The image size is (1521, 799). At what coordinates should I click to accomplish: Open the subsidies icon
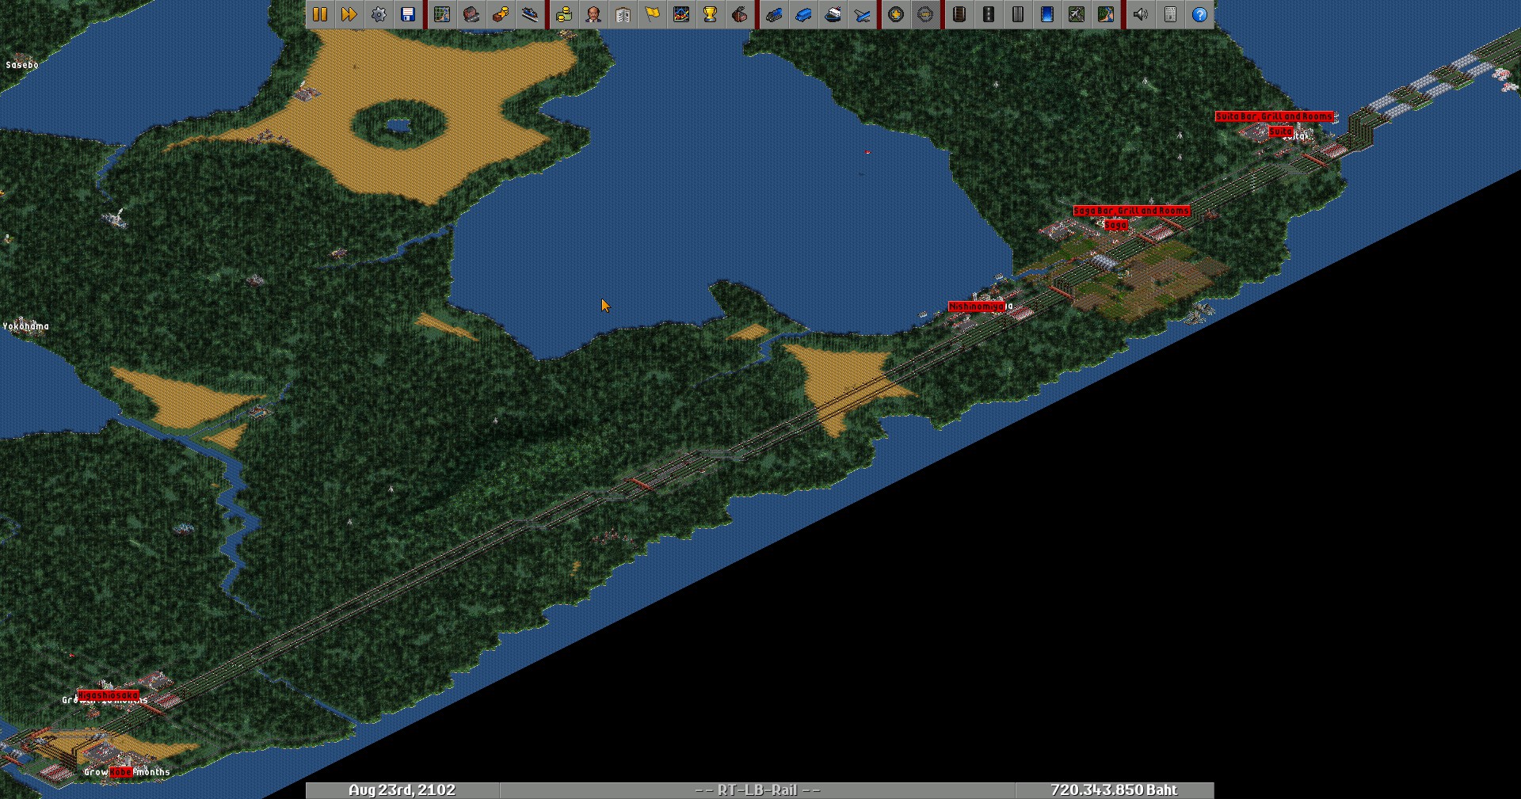point(501,14)
